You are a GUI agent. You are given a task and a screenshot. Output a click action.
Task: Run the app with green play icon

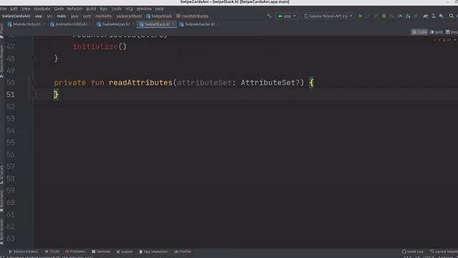pyautogui.click(x=361, y=16)
